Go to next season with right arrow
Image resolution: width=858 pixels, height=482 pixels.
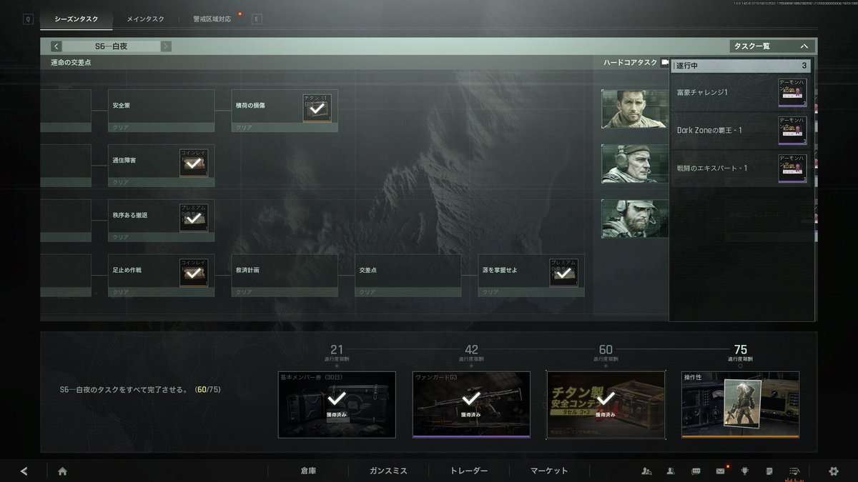tap(166, 46)
